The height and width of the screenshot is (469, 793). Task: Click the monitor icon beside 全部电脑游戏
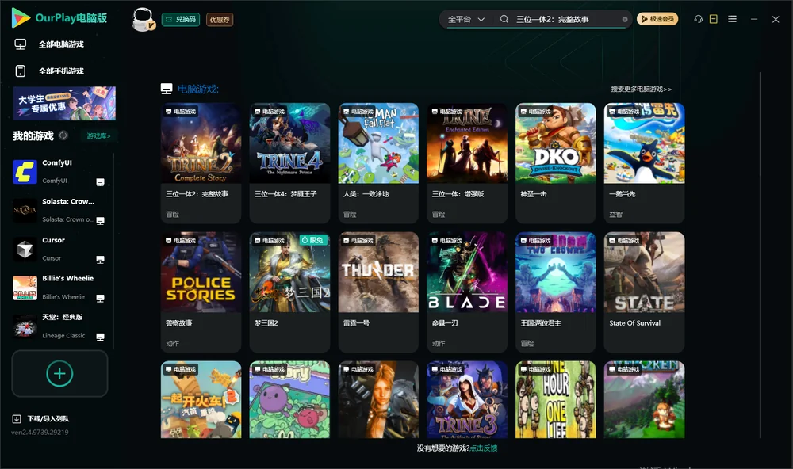click(21, 44)
